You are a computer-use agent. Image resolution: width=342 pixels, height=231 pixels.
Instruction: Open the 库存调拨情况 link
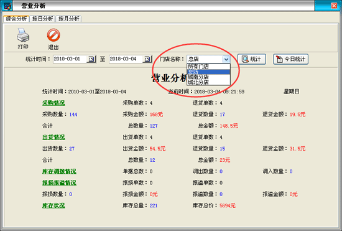tap(59, 171)
